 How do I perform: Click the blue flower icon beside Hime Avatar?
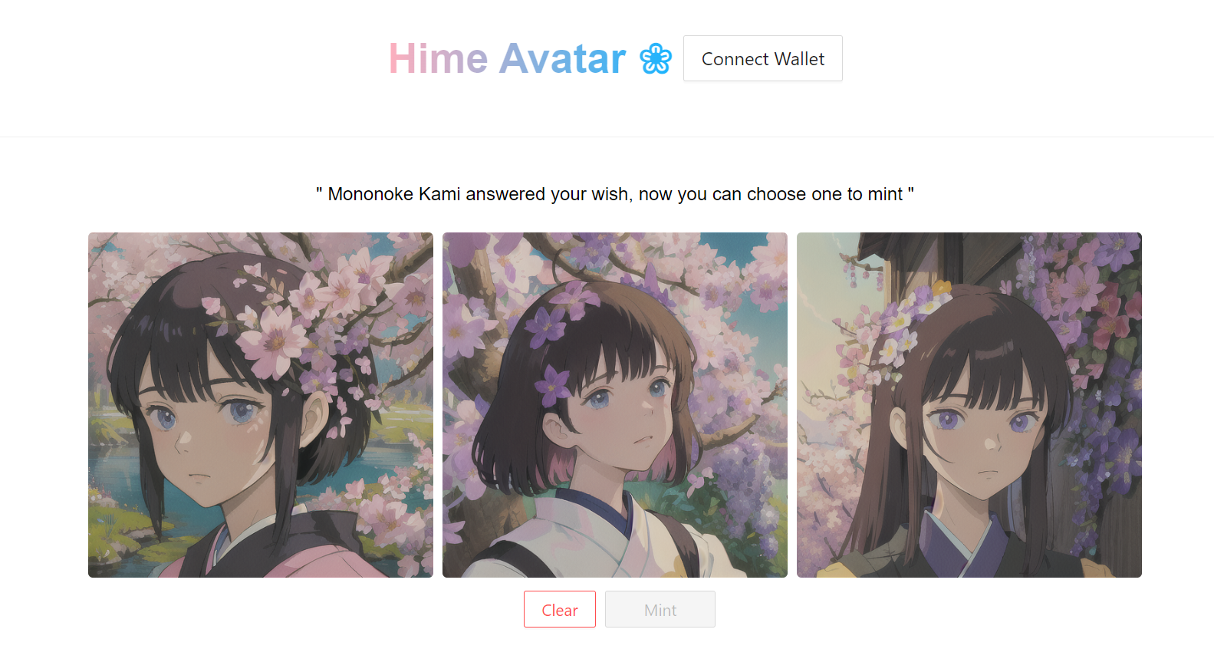pyautogui.click(x=656, y=59)
